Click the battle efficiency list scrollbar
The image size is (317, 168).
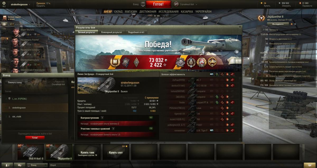[240, 109]
